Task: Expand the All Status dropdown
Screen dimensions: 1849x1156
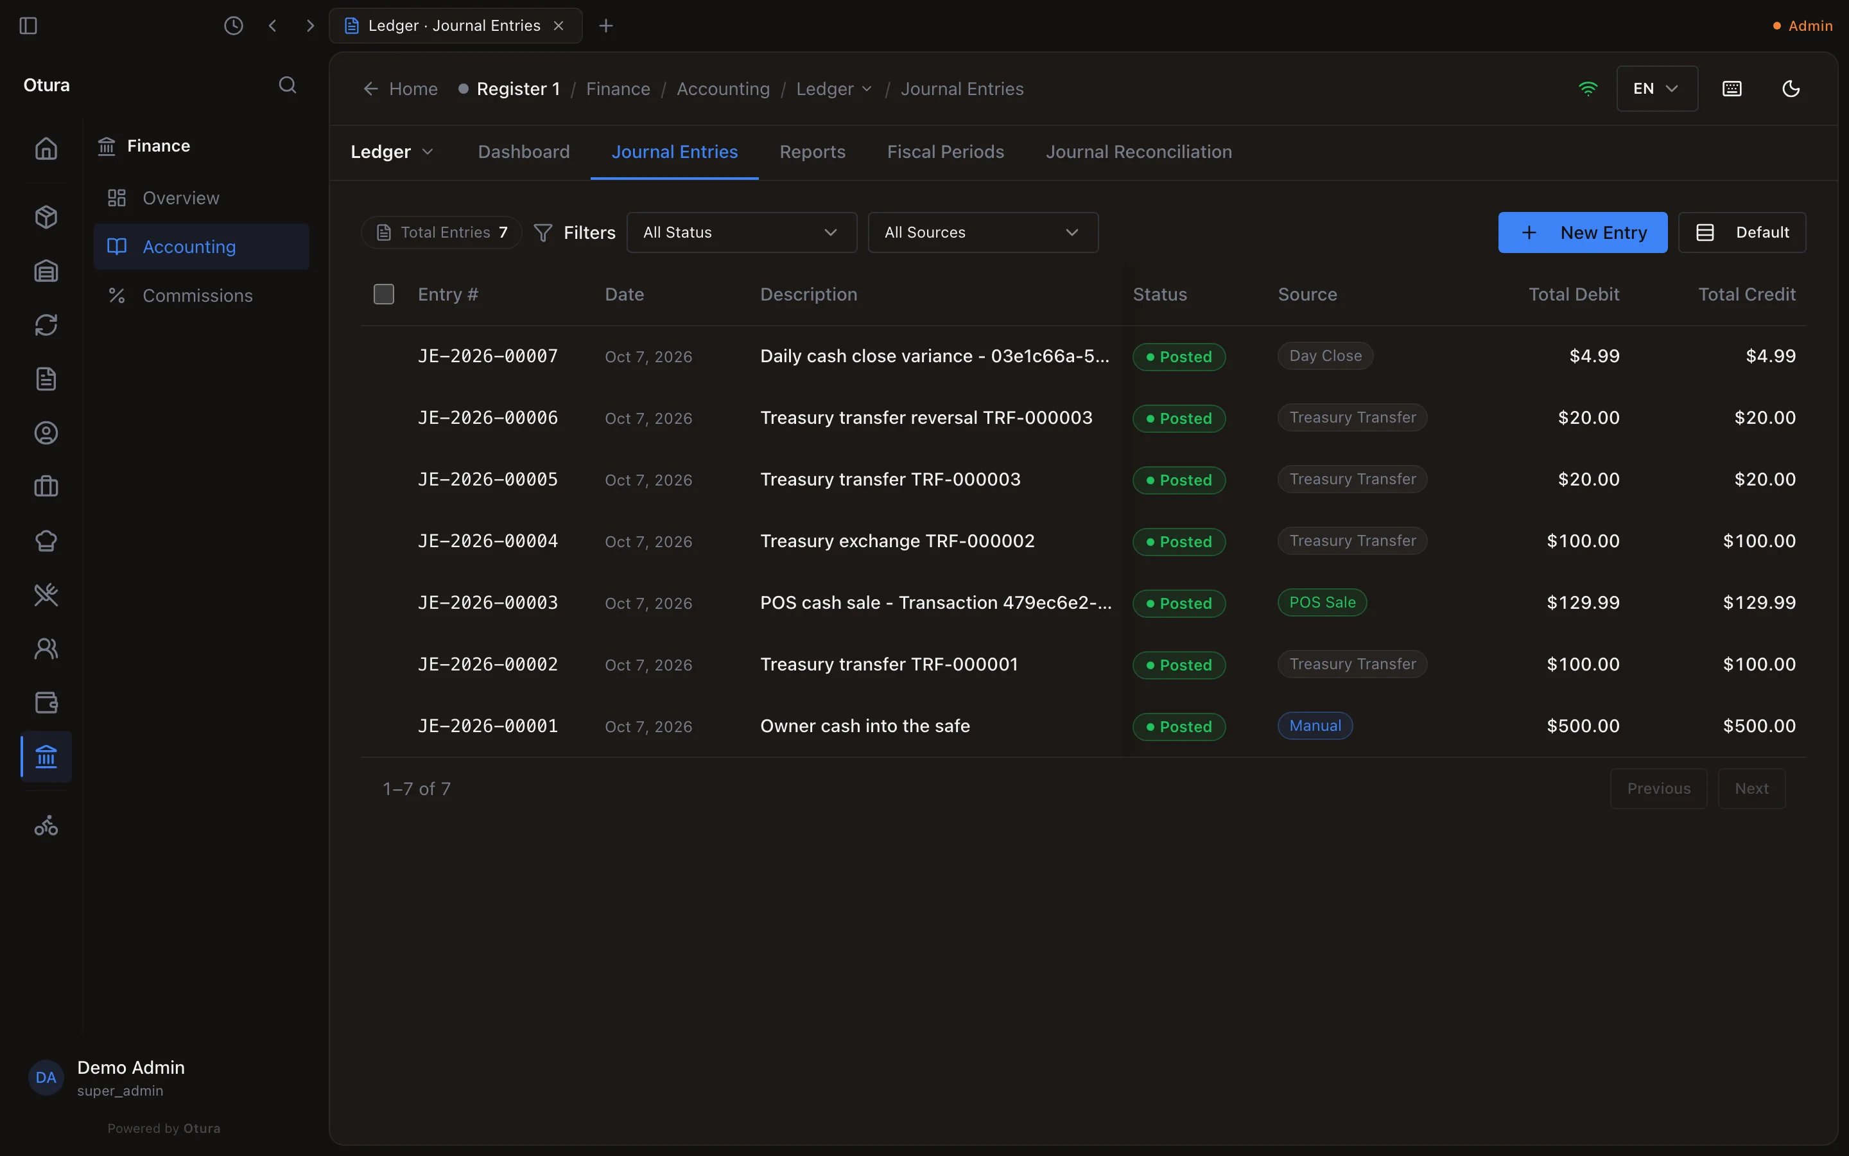Action: click(741, 232)
